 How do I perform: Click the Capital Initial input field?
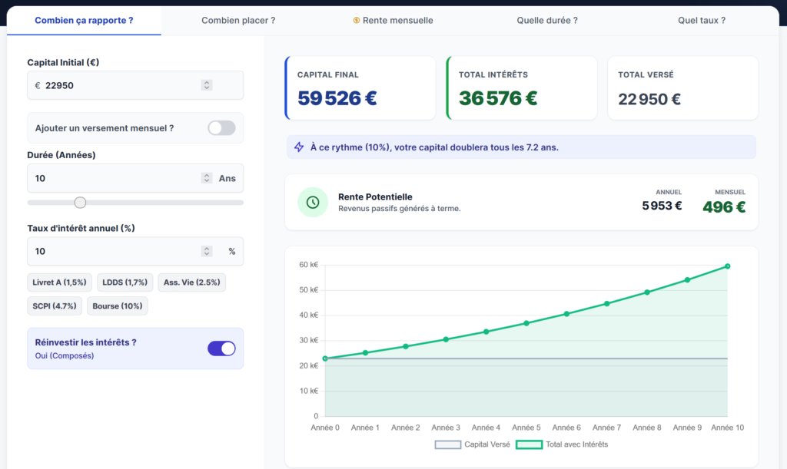(x=135, y=85)
